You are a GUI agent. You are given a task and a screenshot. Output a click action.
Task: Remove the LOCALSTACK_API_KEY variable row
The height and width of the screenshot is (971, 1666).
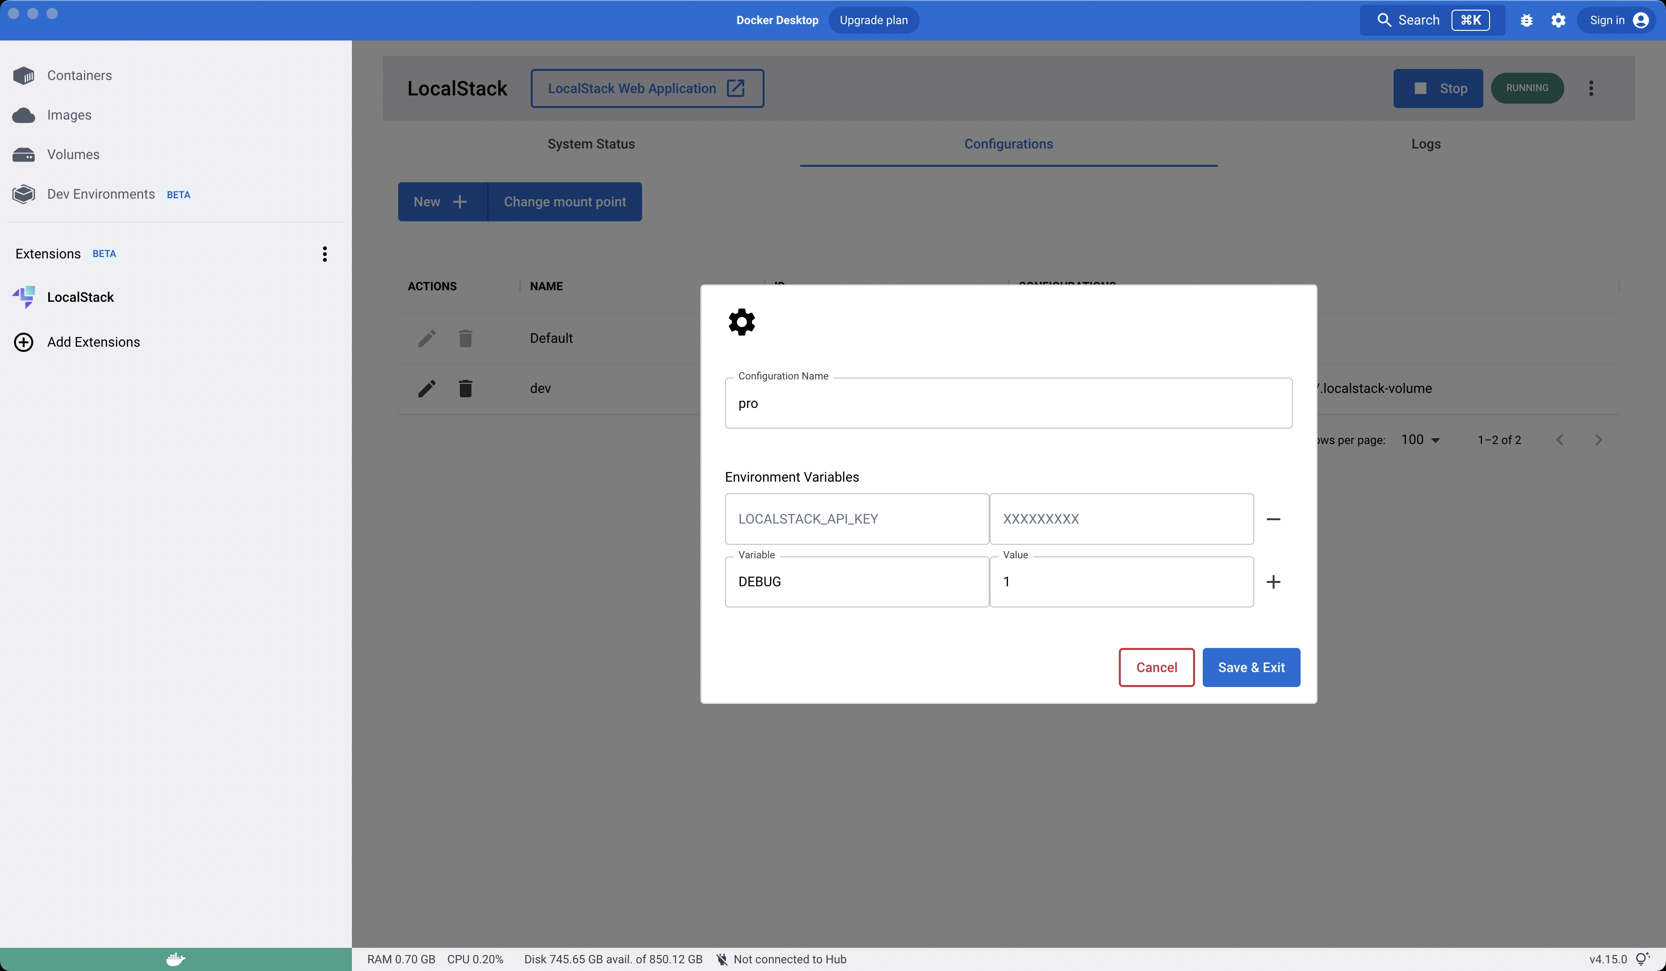click(1274, 519)
